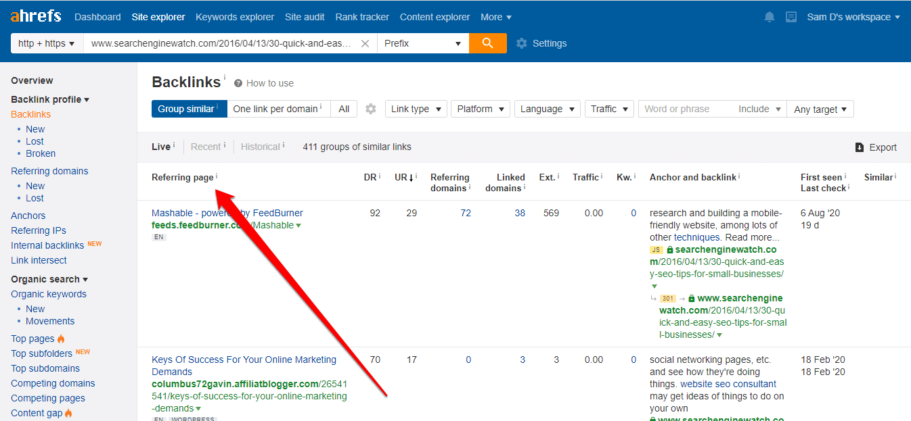Open Broken under Backlinks
This screenshot has height=421, width=911.
(41, 153)
